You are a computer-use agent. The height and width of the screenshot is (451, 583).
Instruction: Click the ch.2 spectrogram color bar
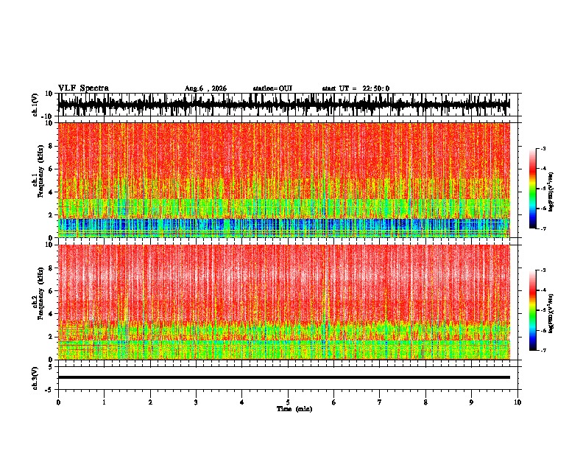pos(533,310)
